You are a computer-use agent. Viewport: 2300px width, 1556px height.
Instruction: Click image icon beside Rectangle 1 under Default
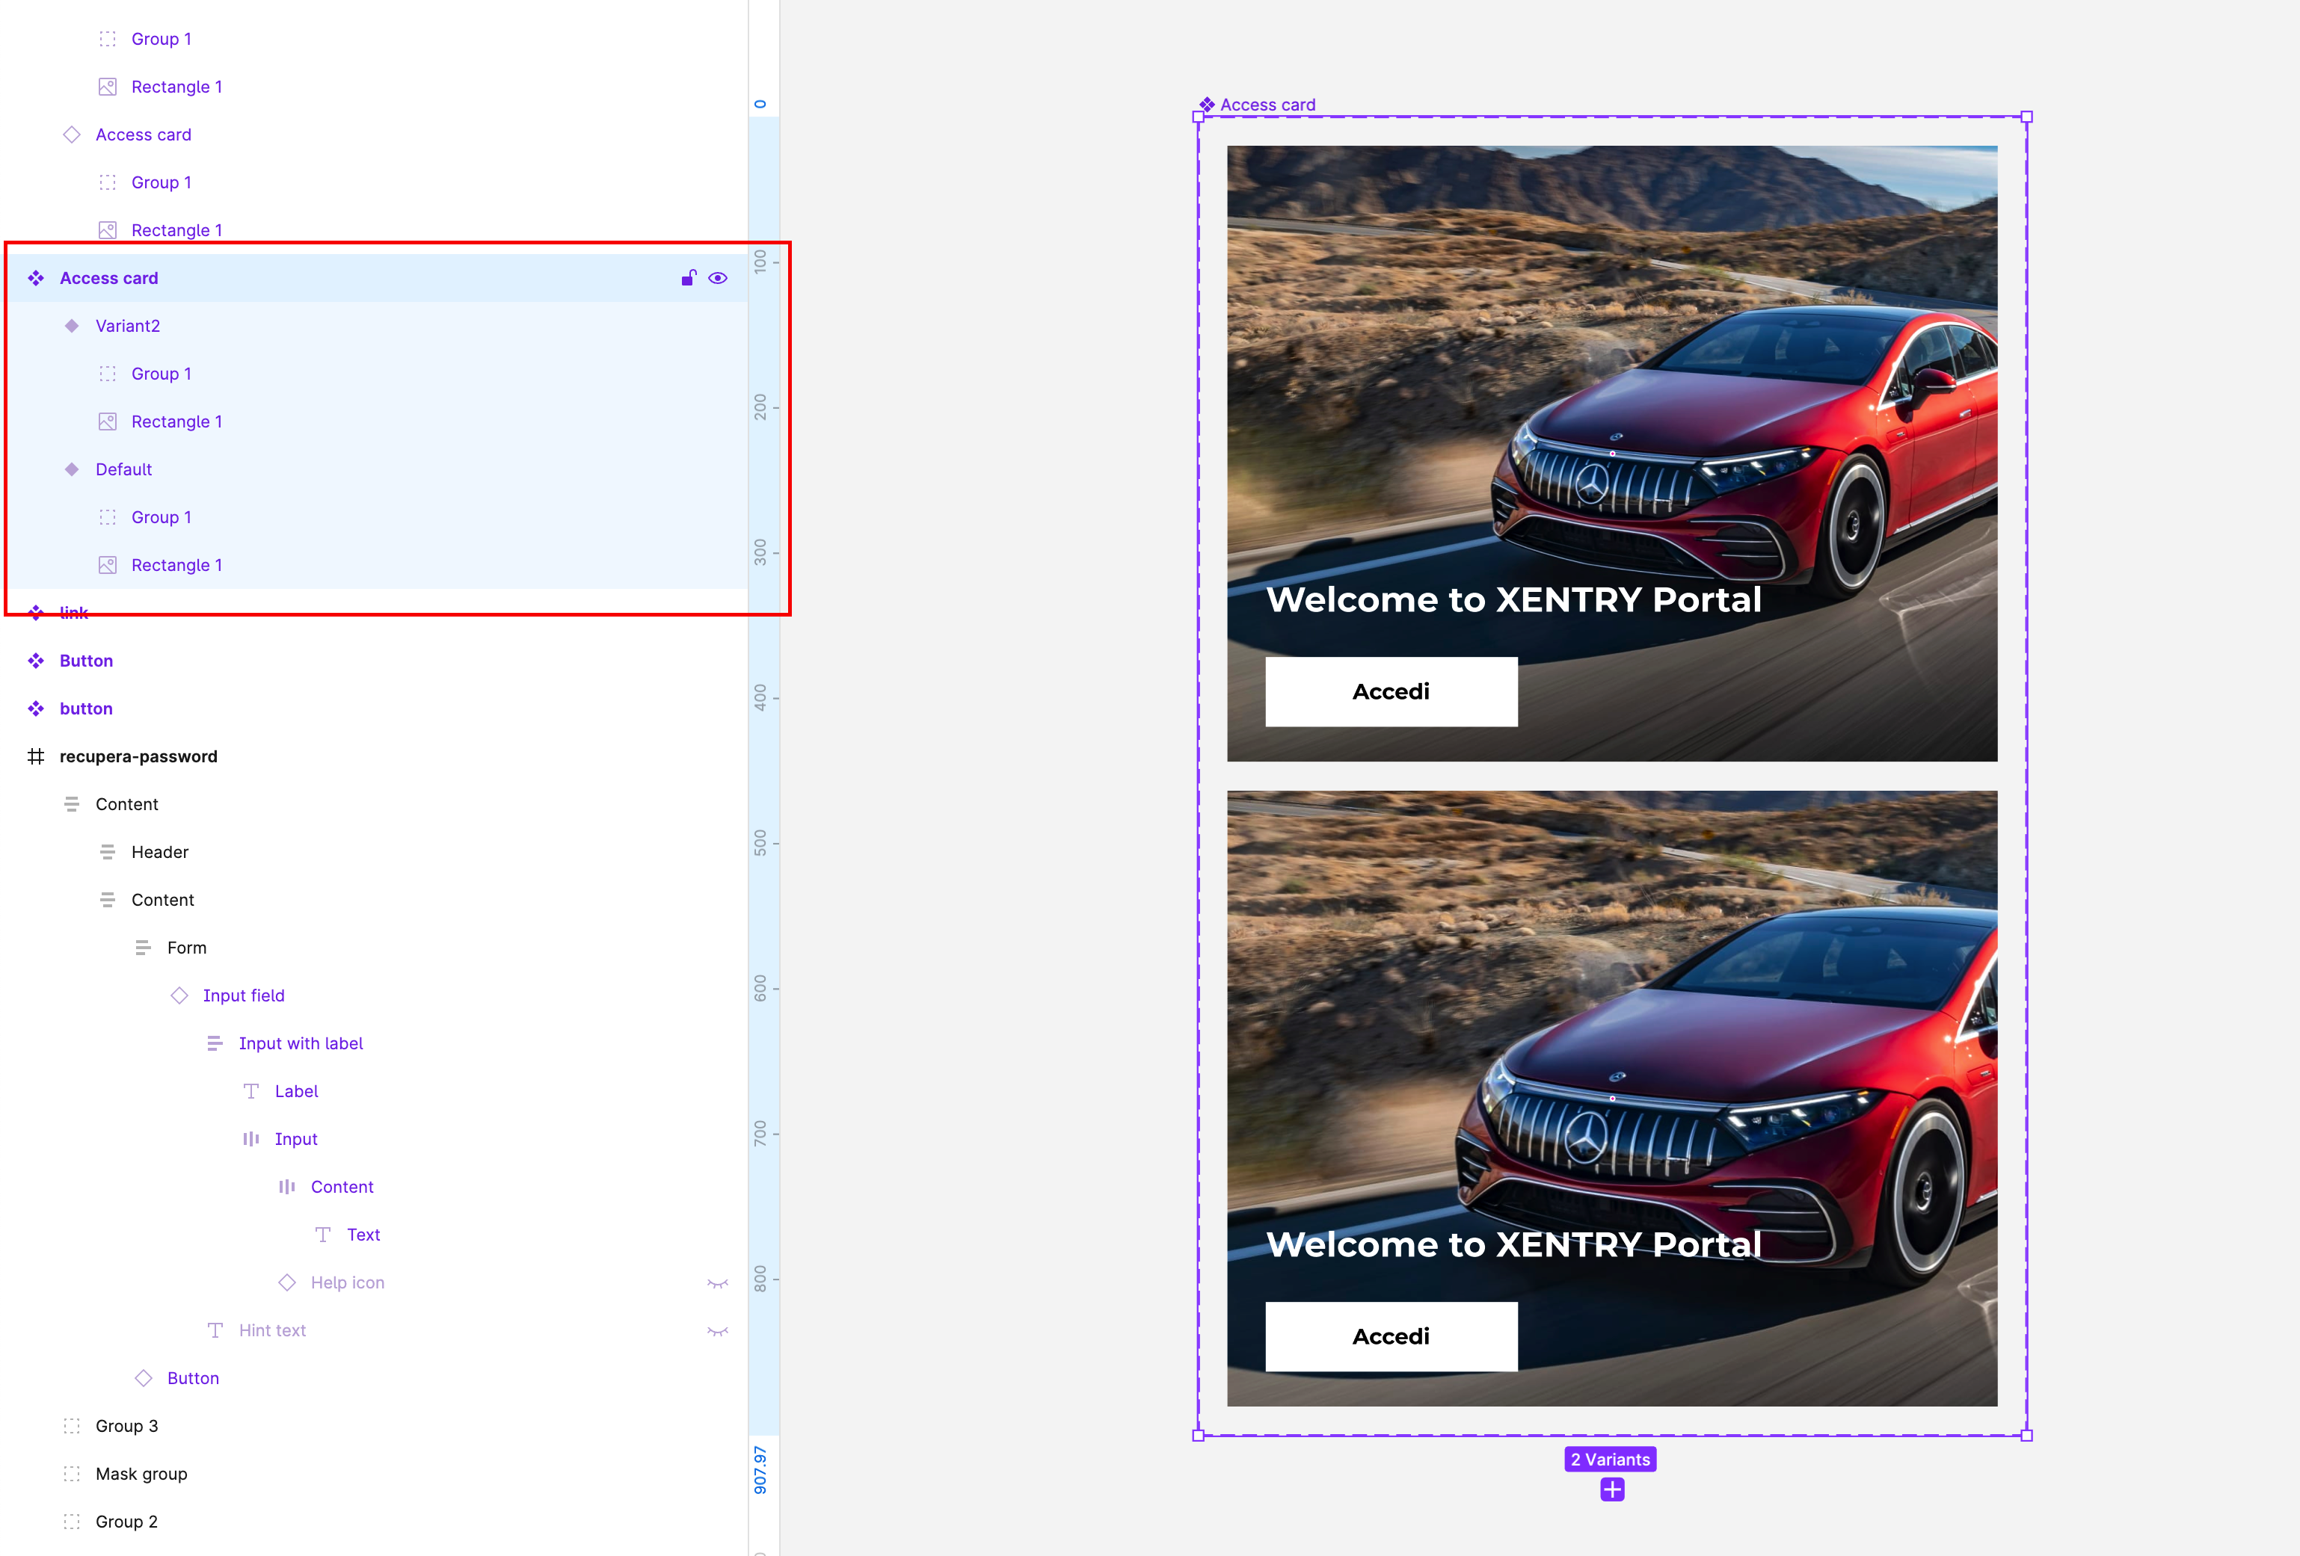[108, 565]
